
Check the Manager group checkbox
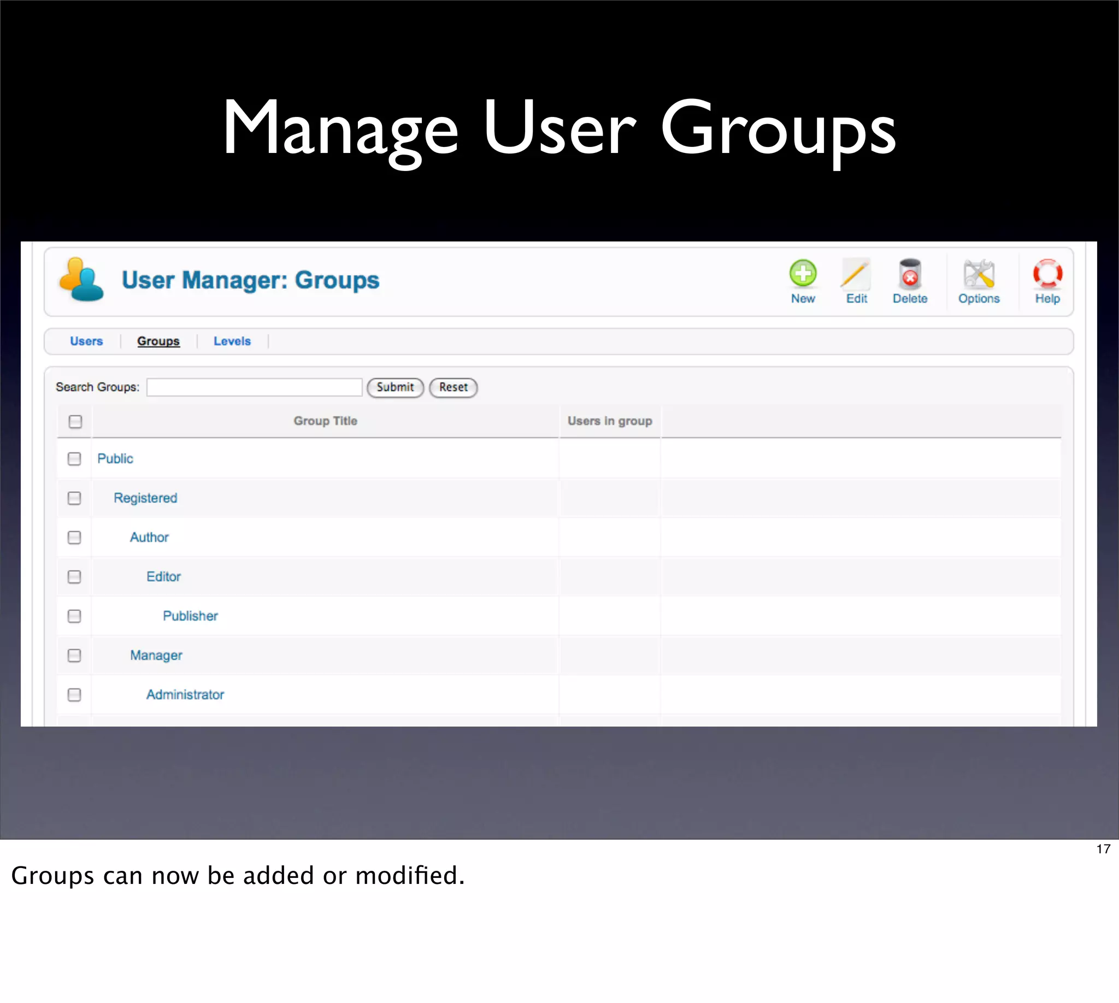click(74, 655)
